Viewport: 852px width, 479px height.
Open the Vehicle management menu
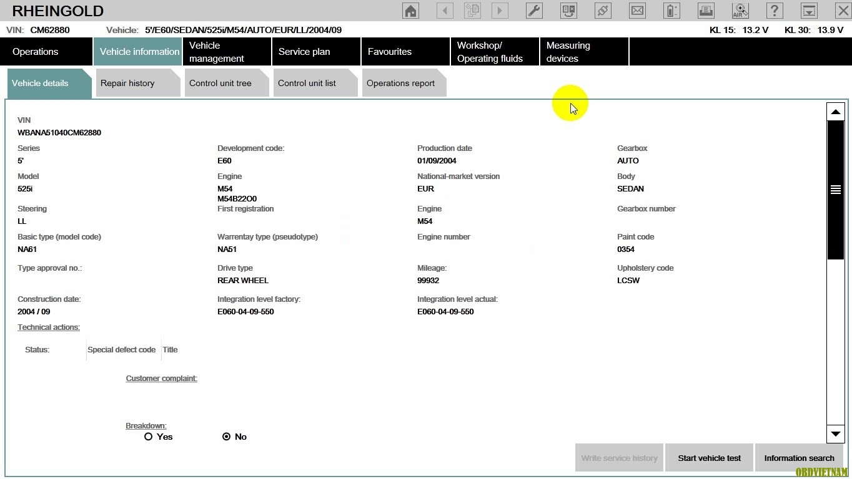click(227, 52)
